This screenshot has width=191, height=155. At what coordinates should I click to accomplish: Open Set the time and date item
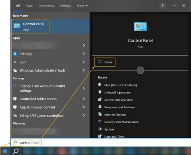pyautogui.click(x=118, y=100)
